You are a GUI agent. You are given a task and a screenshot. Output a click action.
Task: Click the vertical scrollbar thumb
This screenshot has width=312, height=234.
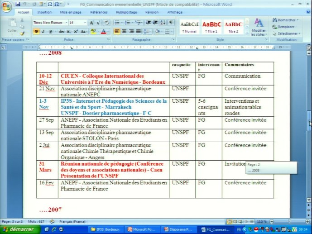click(309, 120)
